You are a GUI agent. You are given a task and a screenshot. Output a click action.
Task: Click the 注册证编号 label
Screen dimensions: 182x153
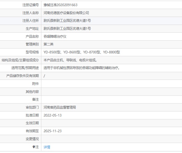point(31,5)
